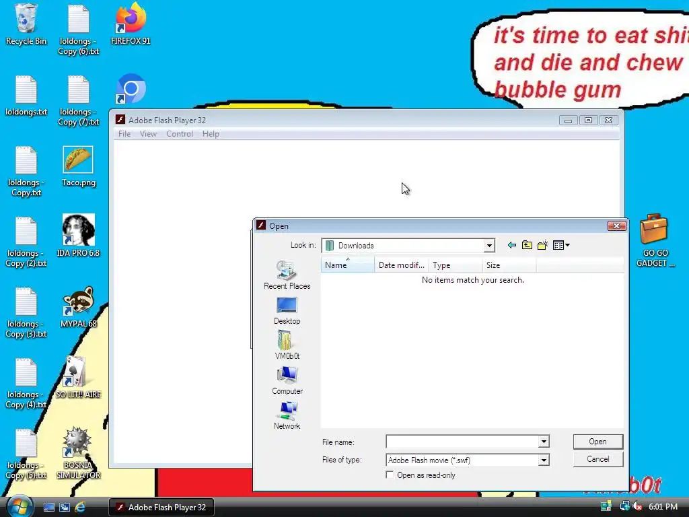The width and height of the screenshot is (689, 517).
Task: Click Switch between windows quick launch icon
Action: 65,508
